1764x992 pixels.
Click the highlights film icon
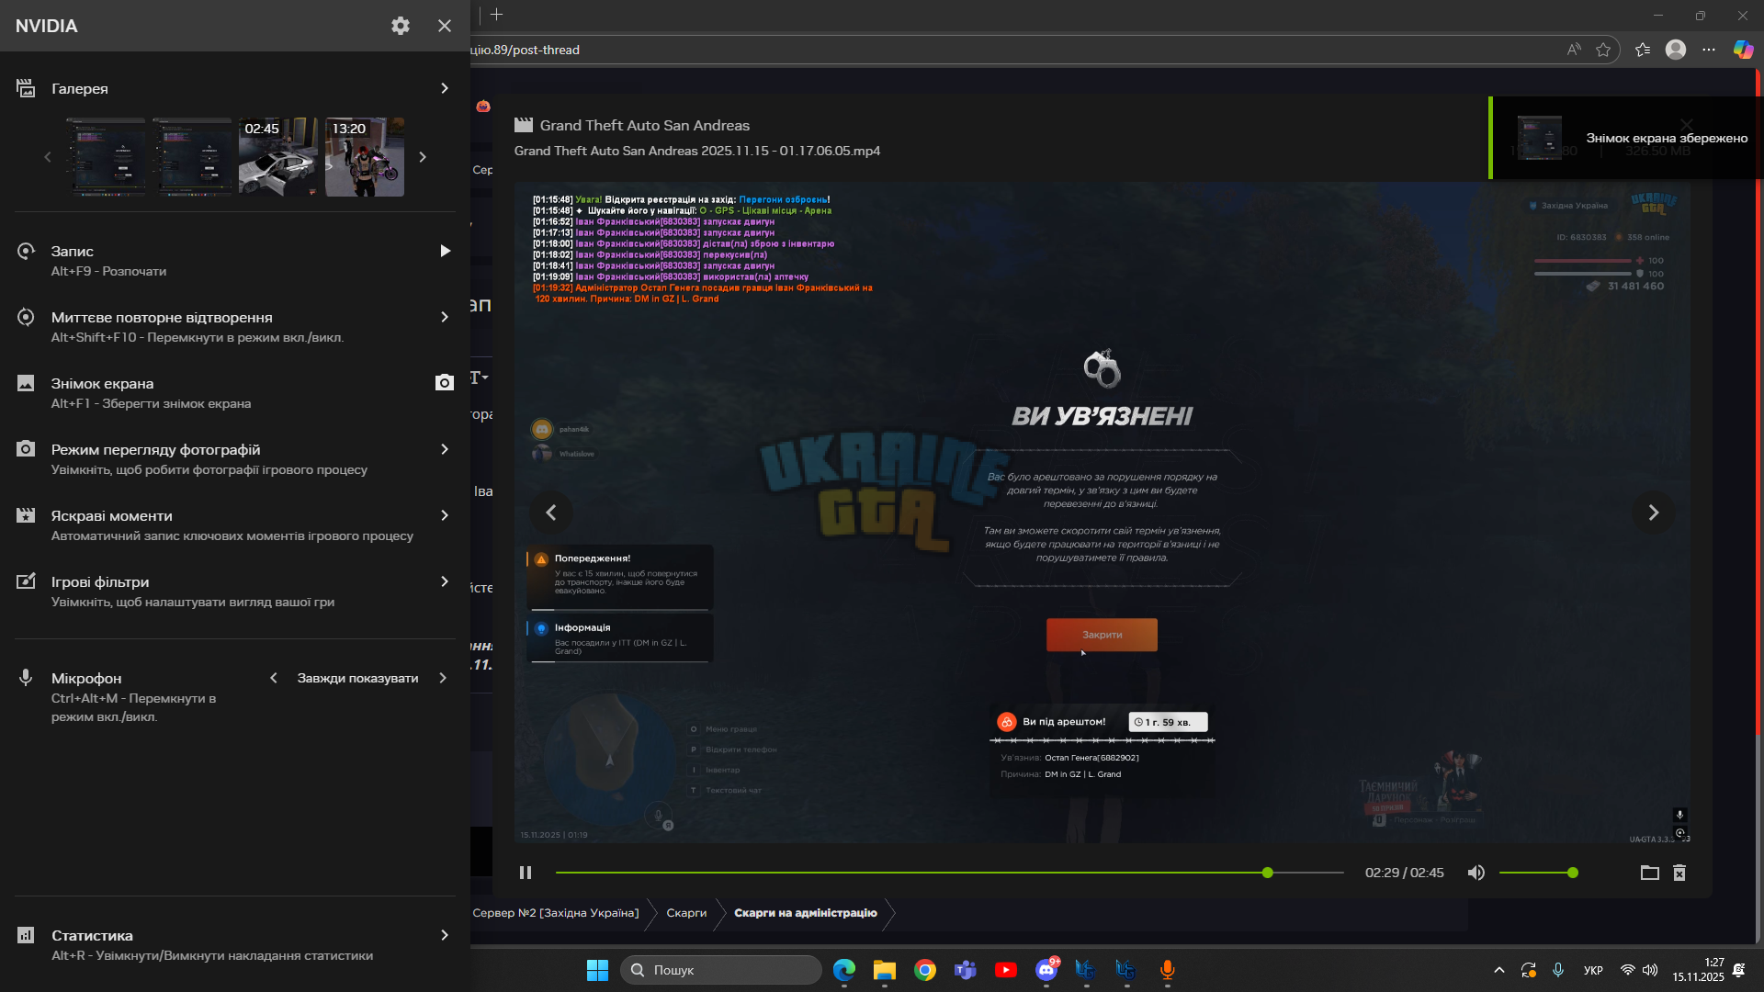coord(26,515)
